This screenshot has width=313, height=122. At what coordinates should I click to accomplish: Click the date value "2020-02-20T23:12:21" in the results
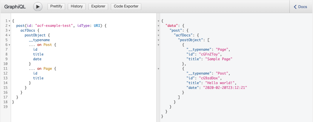click(225, 88)
